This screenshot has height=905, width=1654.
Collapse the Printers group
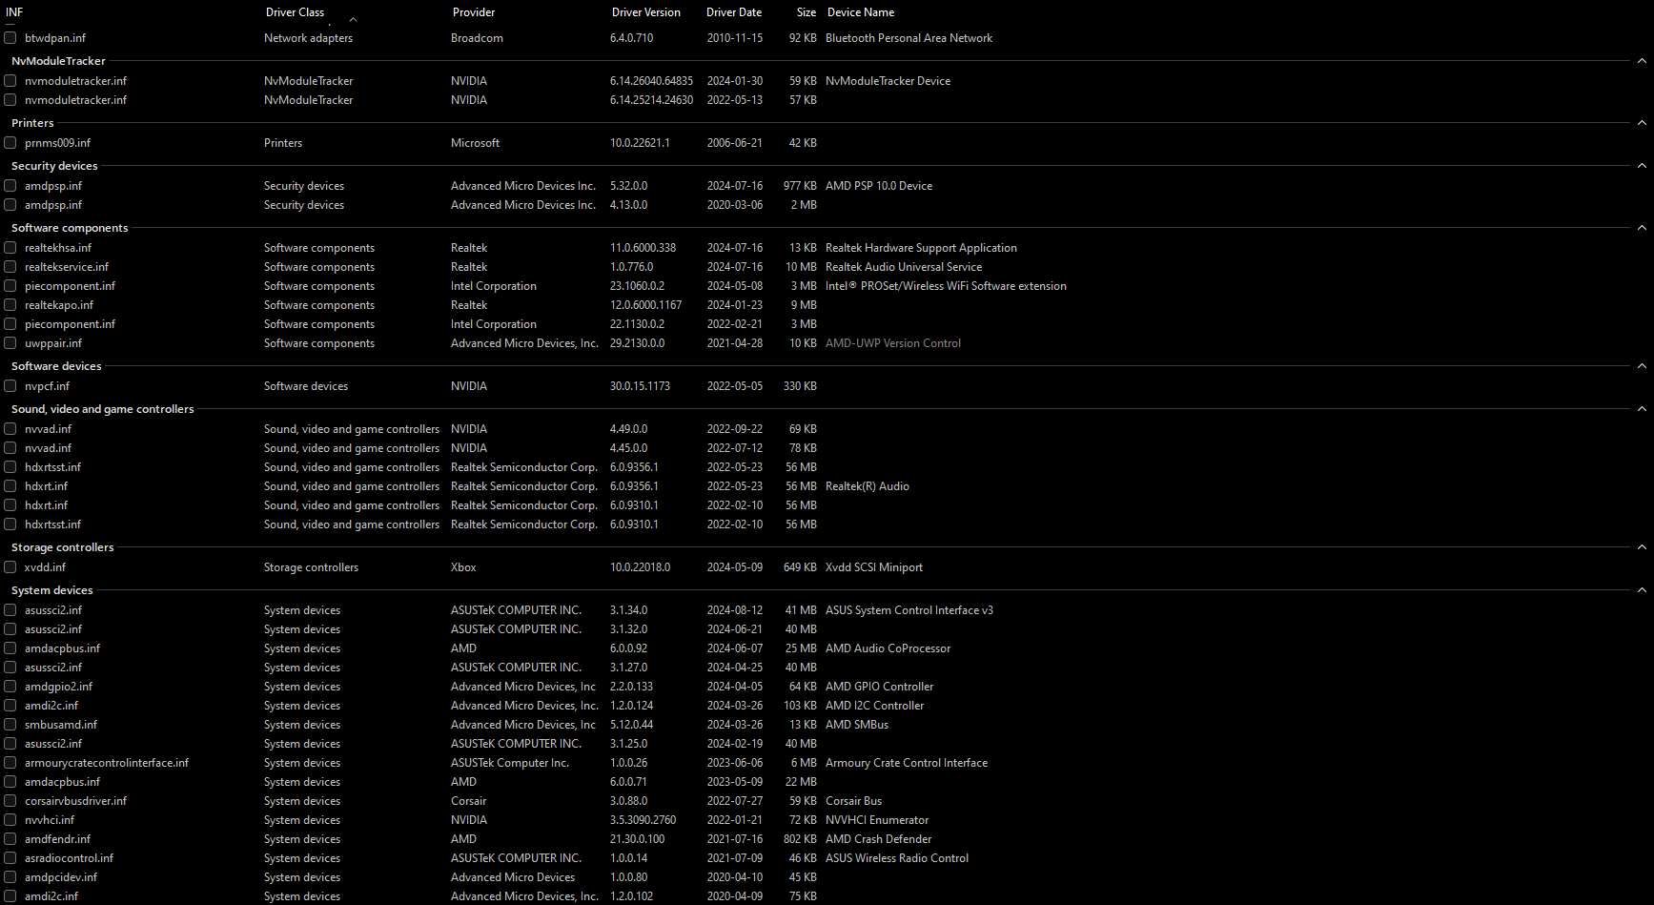click(1642, 123)
